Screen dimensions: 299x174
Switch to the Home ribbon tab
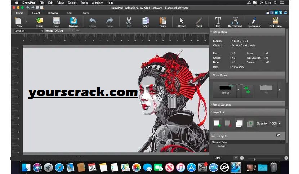point(19,13)
